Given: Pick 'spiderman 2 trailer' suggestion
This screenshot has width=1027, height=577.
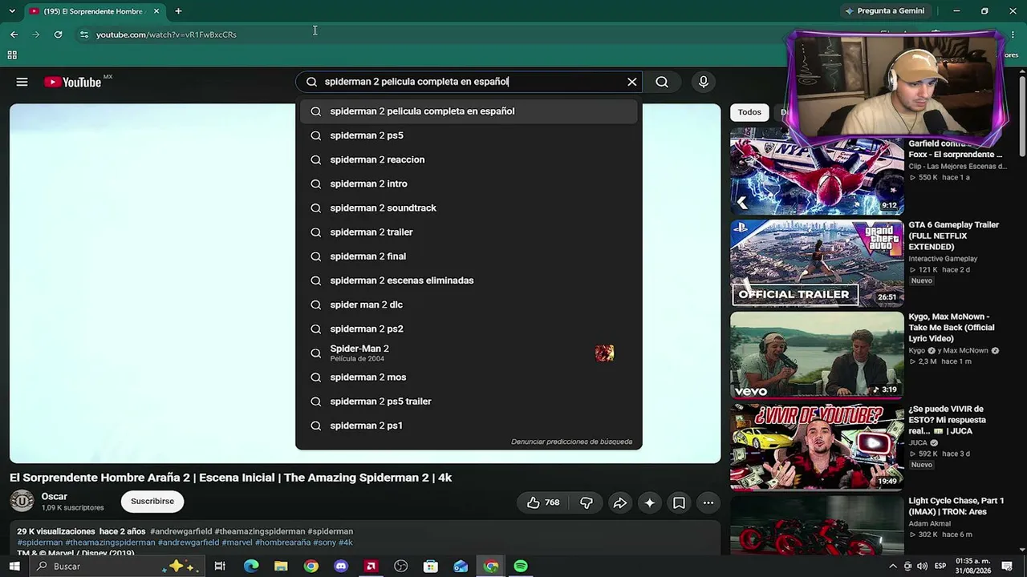Looking at the screenshot, I should pos(469,232).
